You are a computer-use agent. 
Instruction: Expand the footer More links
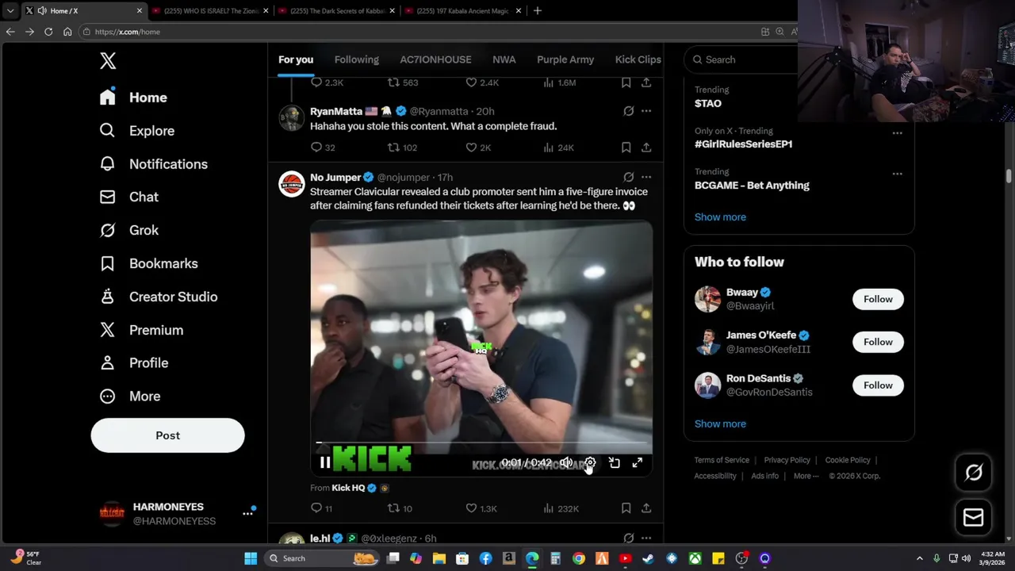point(806,476)
